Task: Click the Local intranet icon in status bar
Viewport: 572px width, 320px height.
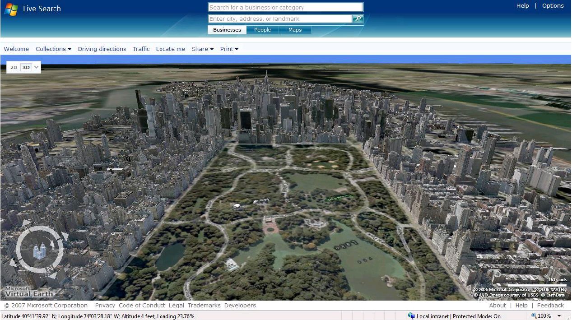Action: click(x=411, y=315)
